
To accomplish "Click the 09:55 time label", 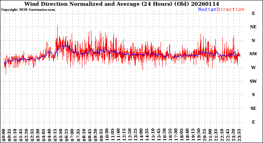I will [x=101, y=135].
